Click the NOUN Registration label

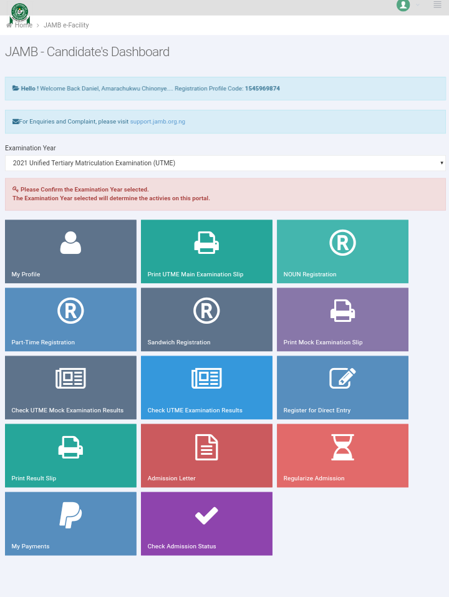point(310,274)
